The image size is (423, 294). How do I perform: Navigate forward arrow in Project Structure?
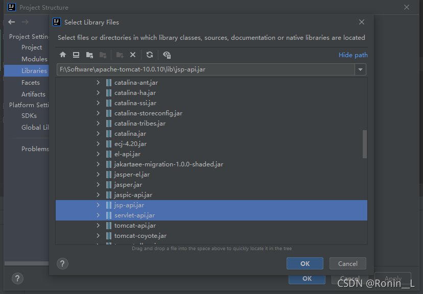tap(25, 22)
